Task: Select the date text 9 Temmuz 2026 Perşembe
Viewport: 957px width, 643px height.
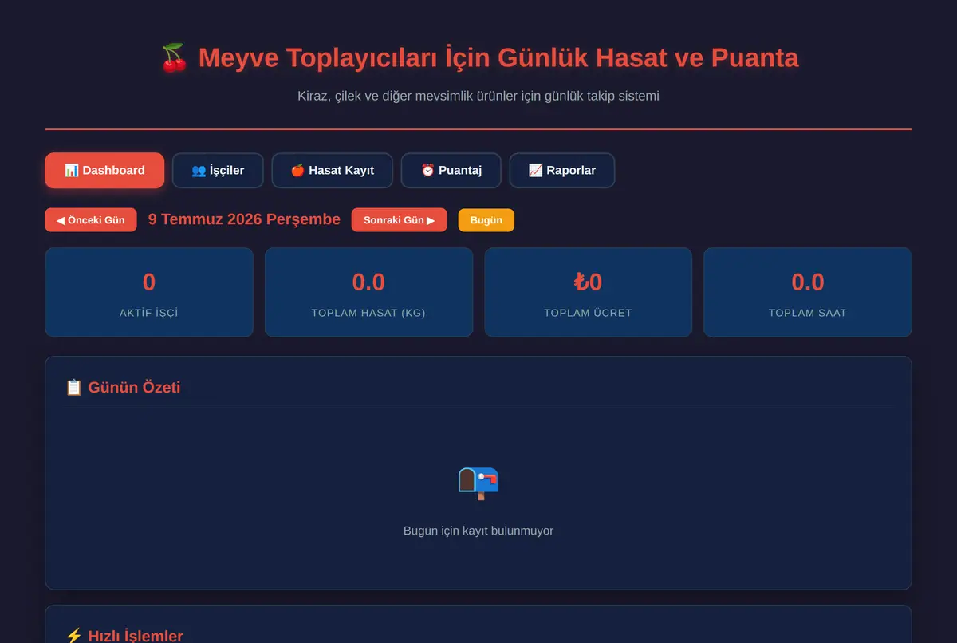Action: click(x=244, y=219)
